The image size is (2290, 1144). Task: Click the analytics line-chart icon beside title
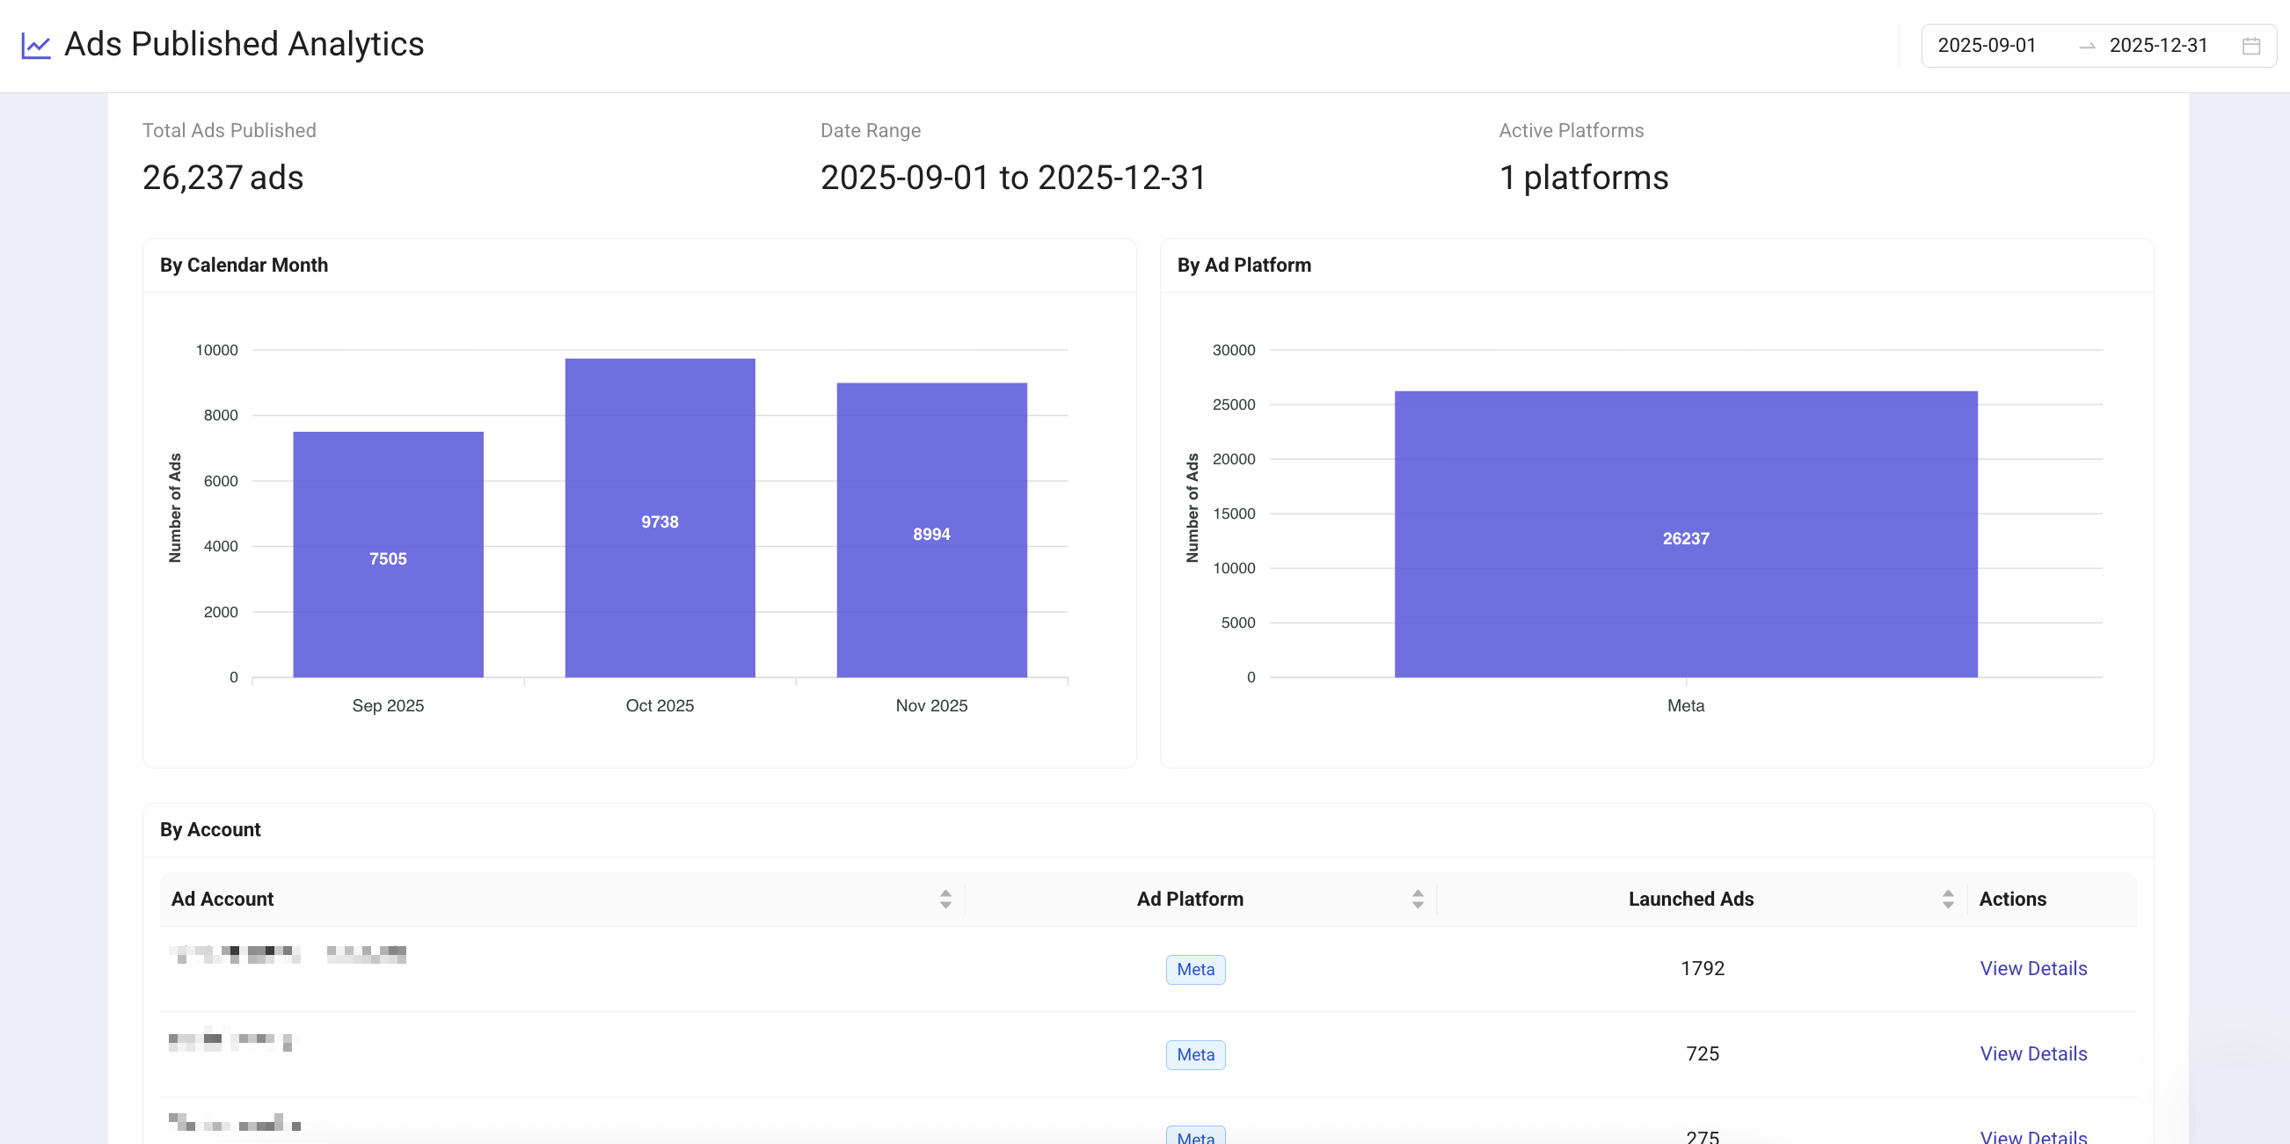tap(35, 46)
